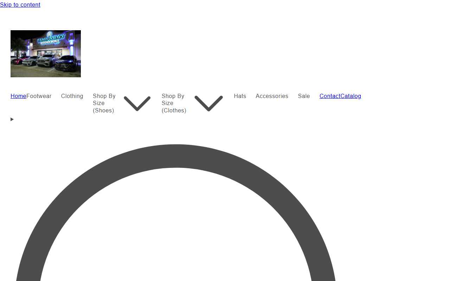450x281 pixels.
Task: Expand the Shop By Size (Clothes) chevron
Action: point(208,103)
